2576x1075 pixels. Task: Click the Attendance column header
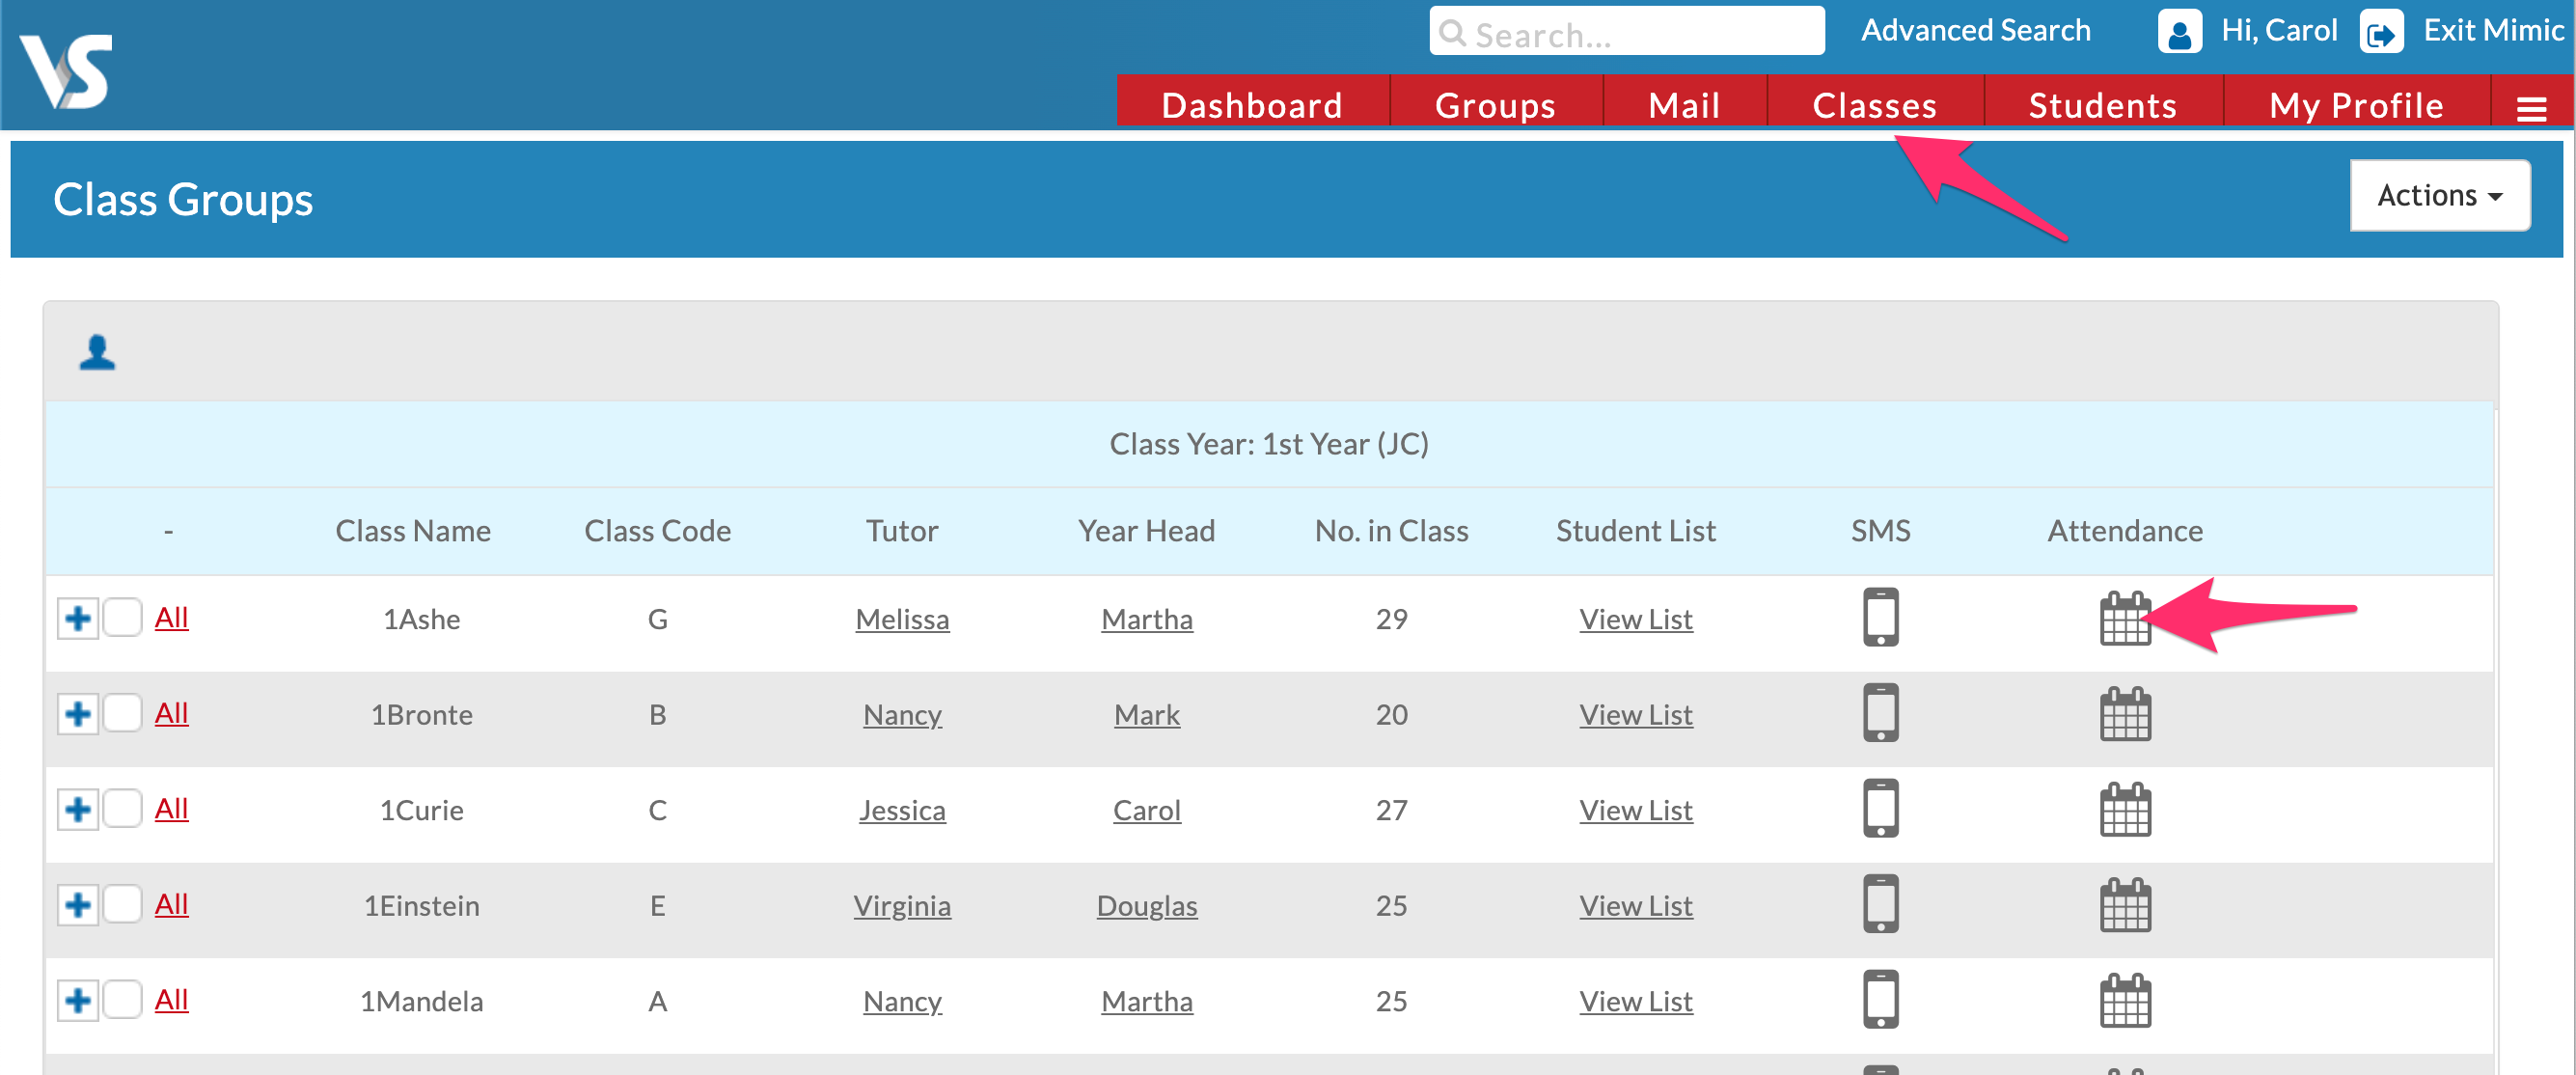tap(2125, 530)
